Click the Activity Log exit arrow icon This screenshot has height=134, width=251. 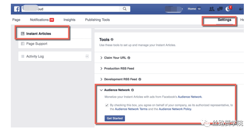coord(87,56)
